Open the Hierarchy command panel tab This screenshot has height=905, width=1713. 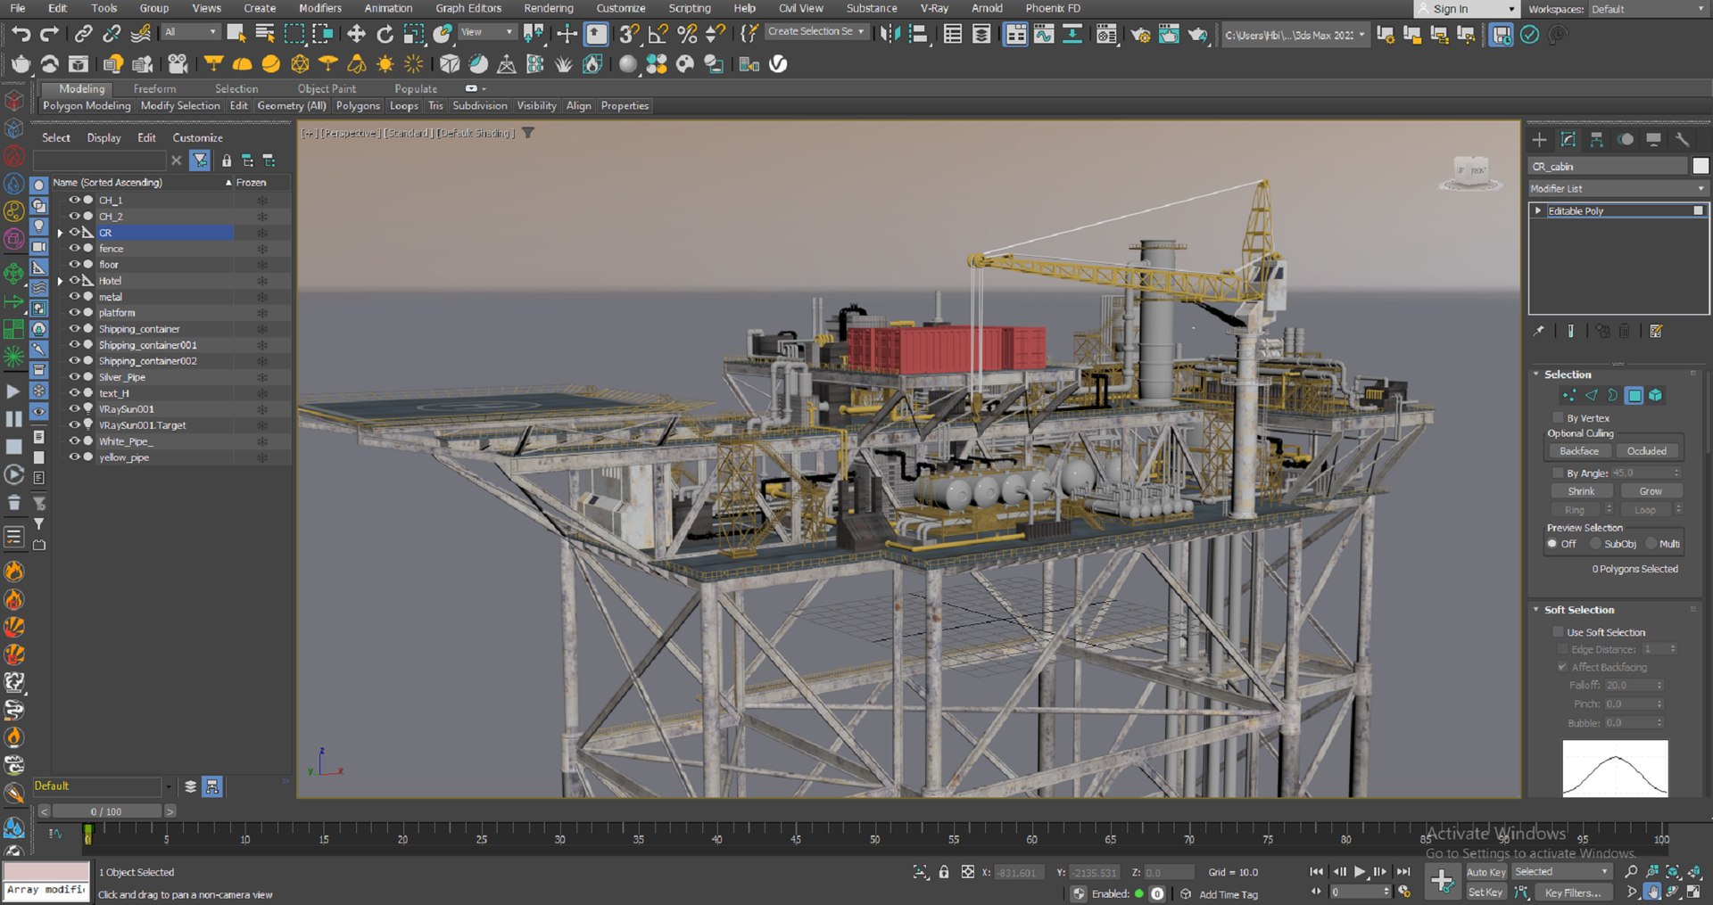(x=1597, y=140)
